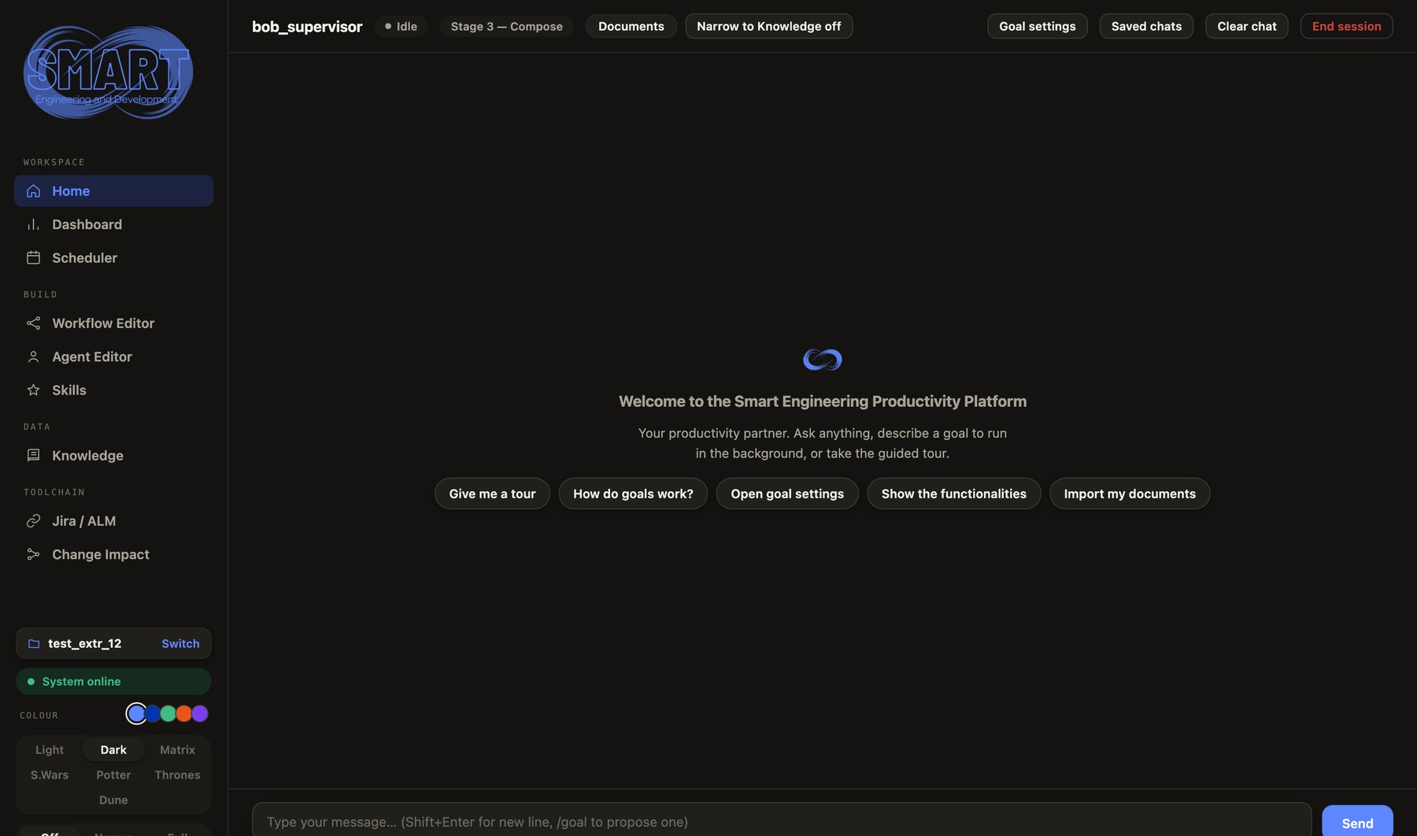Switch the active project
The image size is (1417, 836).
(180, 644)
